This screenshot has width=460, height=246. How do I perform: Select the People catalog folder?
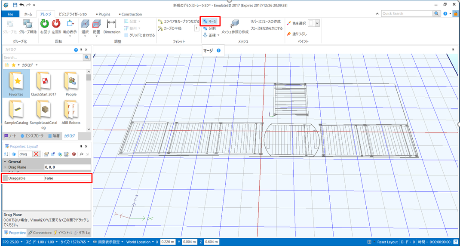[x=71, y=84]
